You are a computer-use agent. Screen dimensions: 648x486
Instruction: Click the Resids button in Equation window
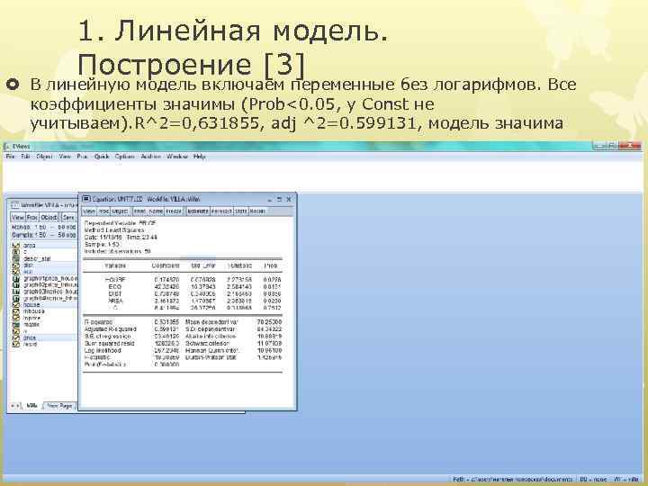click(257, 211)
